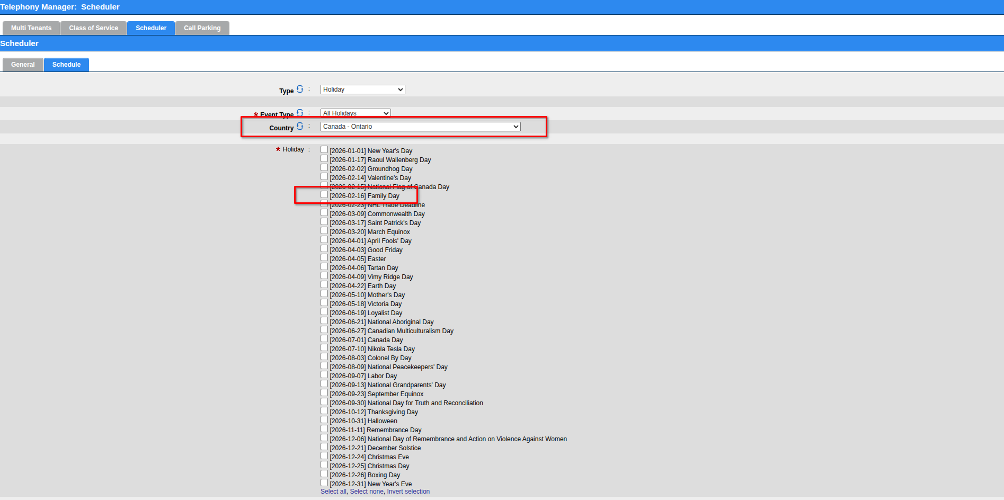Image resolution: width=1004 pixels, height=500 pixels.
Task: Enable the Christmas Day checkbox
Action: click(324, 465)
